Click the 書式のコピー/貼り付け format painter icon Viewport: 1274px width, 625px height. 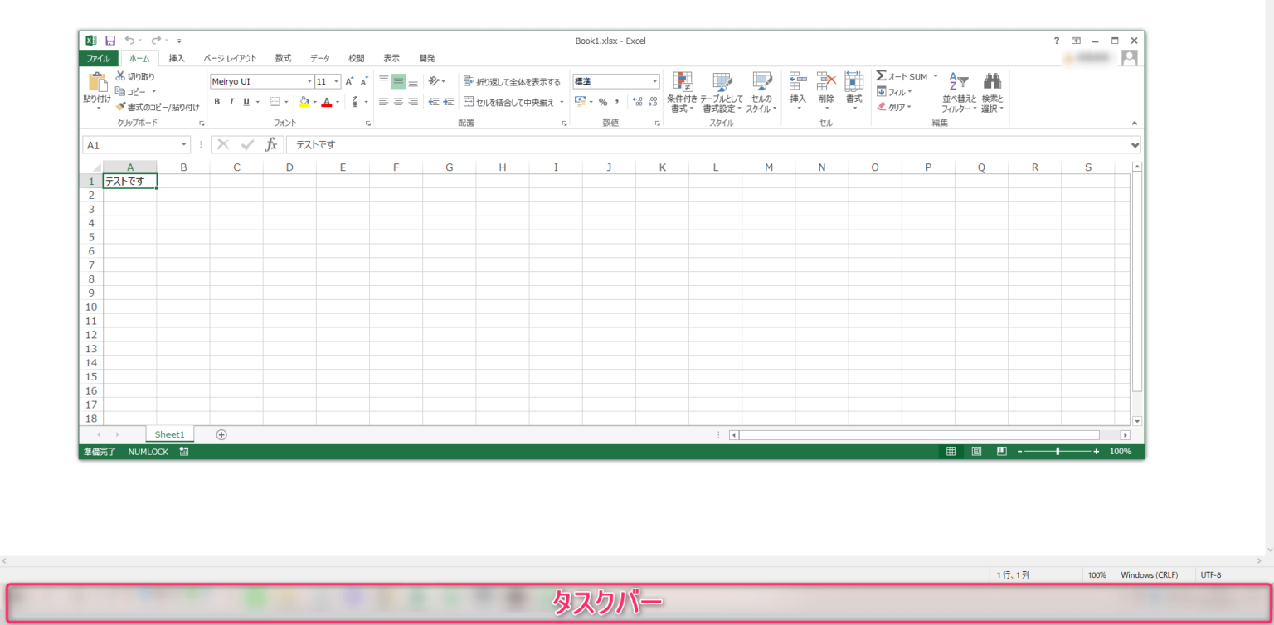[120, 107]
